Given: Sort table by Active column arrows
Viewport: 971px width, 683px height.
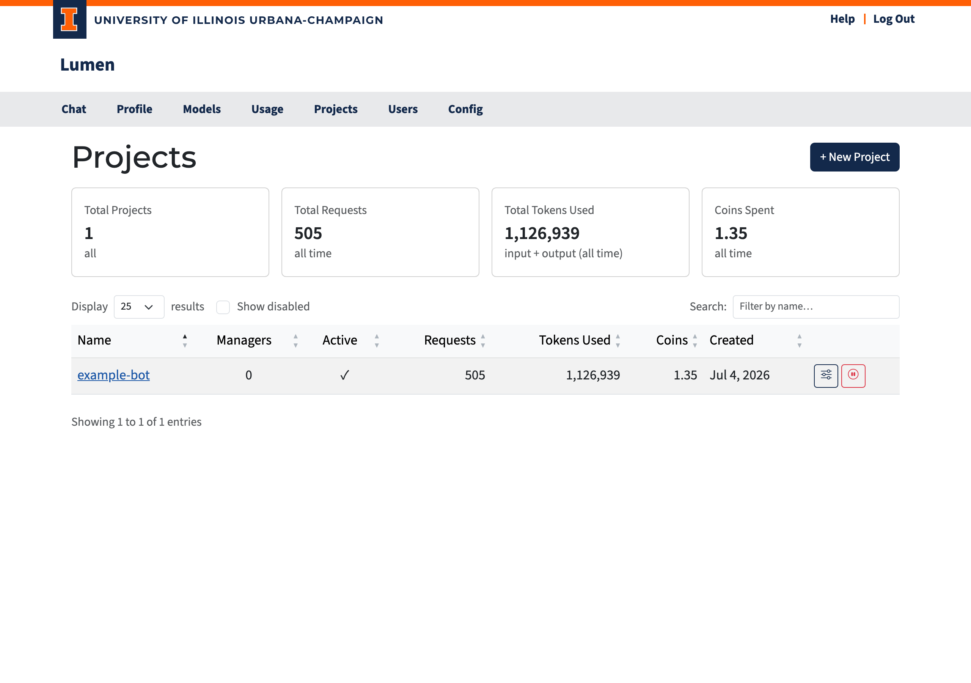Looking at the screenshot, I should 377,341.
